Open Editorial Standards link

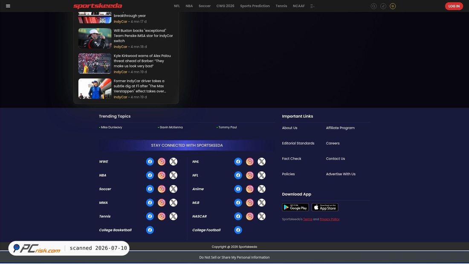tap(298, 143)
